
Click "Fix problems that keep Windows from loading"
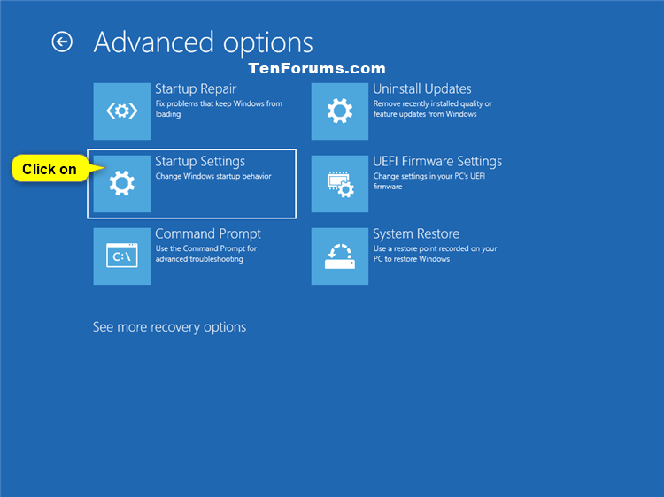(x=219, y=109)
